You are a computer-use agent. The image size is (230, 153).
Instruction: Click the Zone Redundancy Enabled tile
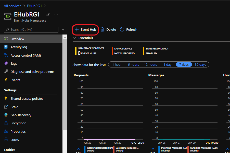156,51
